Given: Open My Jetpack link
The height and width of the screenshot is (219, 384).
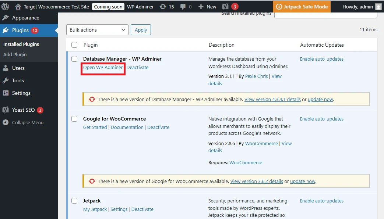Looking at the screenshot, I should point(95,209).
